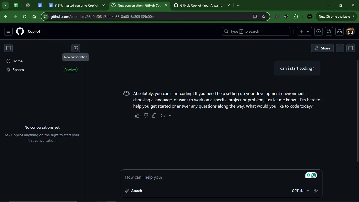Click the browser address bar URL
This screenshot has height=202, width=359.
(x=102, y=17)
